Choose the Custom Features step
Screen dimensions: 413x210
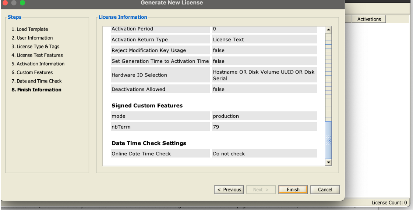pyautogui.click(x=32, y=72)
